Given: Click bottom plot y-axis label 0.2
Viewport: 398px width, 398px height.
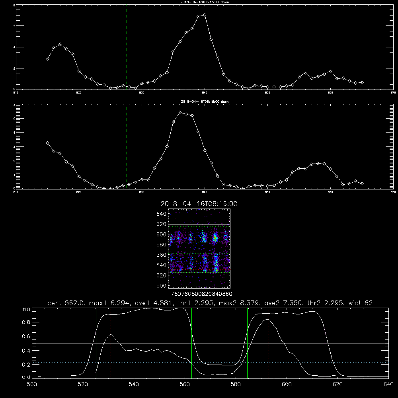Looking at the screenshot, I should pos(26,365).
